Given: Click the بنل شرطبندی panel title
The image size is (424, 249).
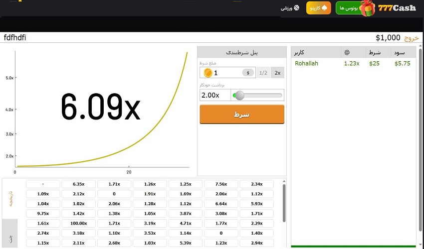Looking at the screenshot, I should click(x=242, y=52).
